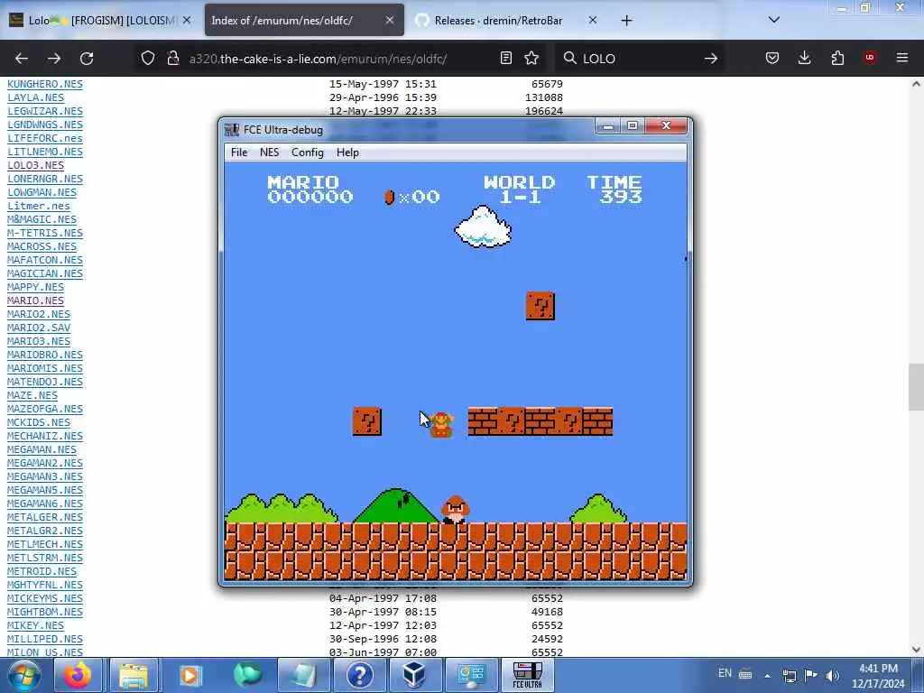This screenshot has height=693, width=924.
Task: Show tracking protection shield info
Action: point(147,58)
